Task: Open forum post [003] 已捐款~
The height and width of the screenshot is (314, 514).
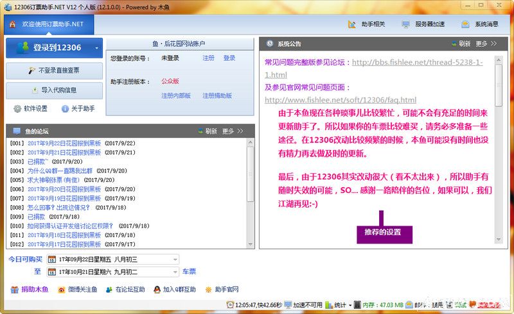Action: pos(38,161)
